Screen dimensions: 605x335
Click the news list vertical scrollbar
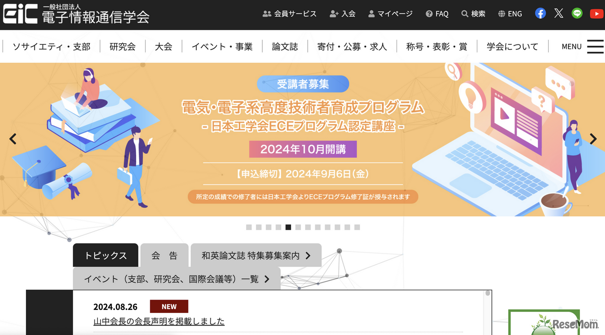pyautogui.click(x=488, y=312)
